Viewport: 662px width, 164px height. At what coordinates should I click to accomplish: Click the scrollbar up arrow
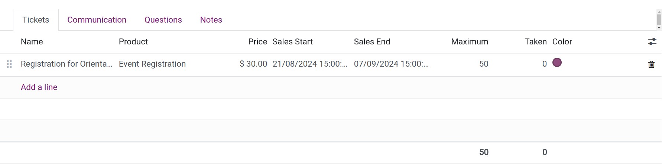tap(659, 12)
